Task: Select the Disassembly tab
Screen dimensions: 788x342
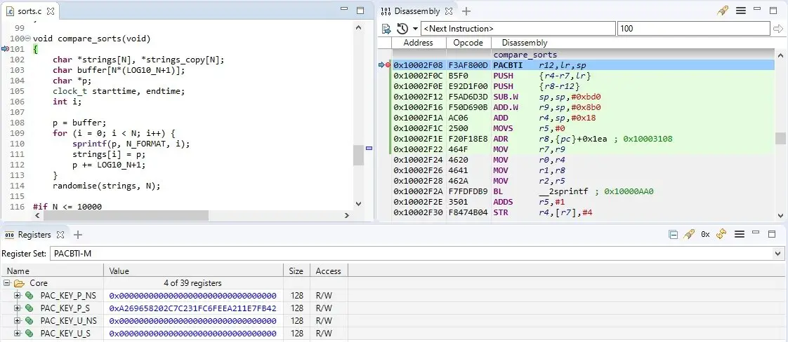Action: point(416,11)
